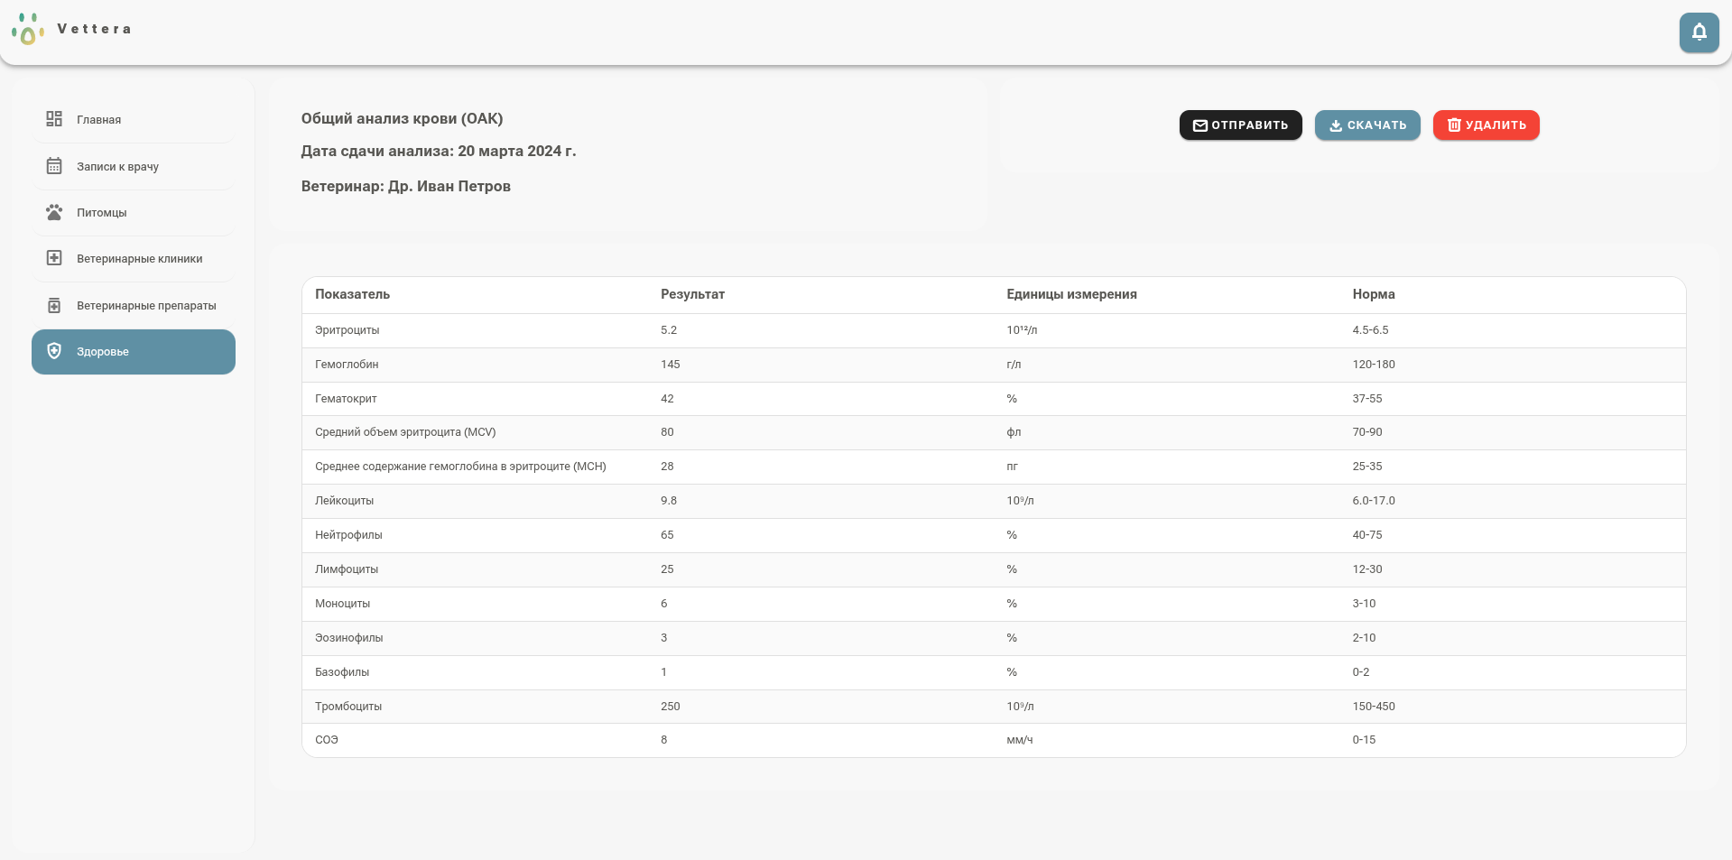Viewport: 1732px width, 860px height.
Task: Delete the analysis with УДАЛИТЬ
Action: (x=1486, y=125)
